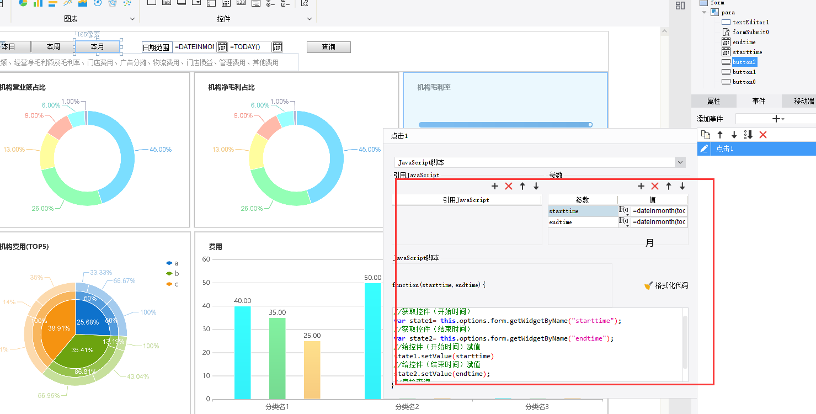This screenshot has height=414, width=816.
Task: Collapse the para node in widget tree
Action: [705, 12]
